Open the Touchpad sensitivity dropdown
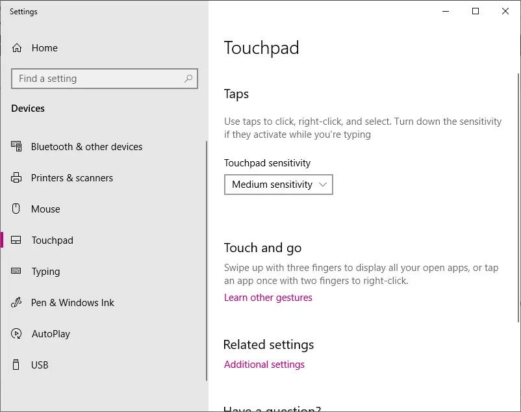Viewport: 521px width, 412px height. [279, 185]
